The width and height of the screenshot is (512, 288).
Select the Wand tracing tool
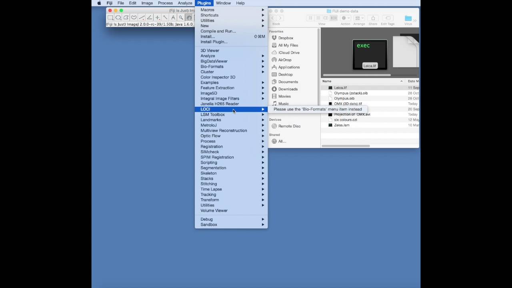(165, 18)
